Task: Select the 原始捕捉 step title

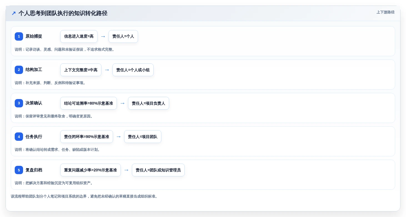Action: coord(34,36)
